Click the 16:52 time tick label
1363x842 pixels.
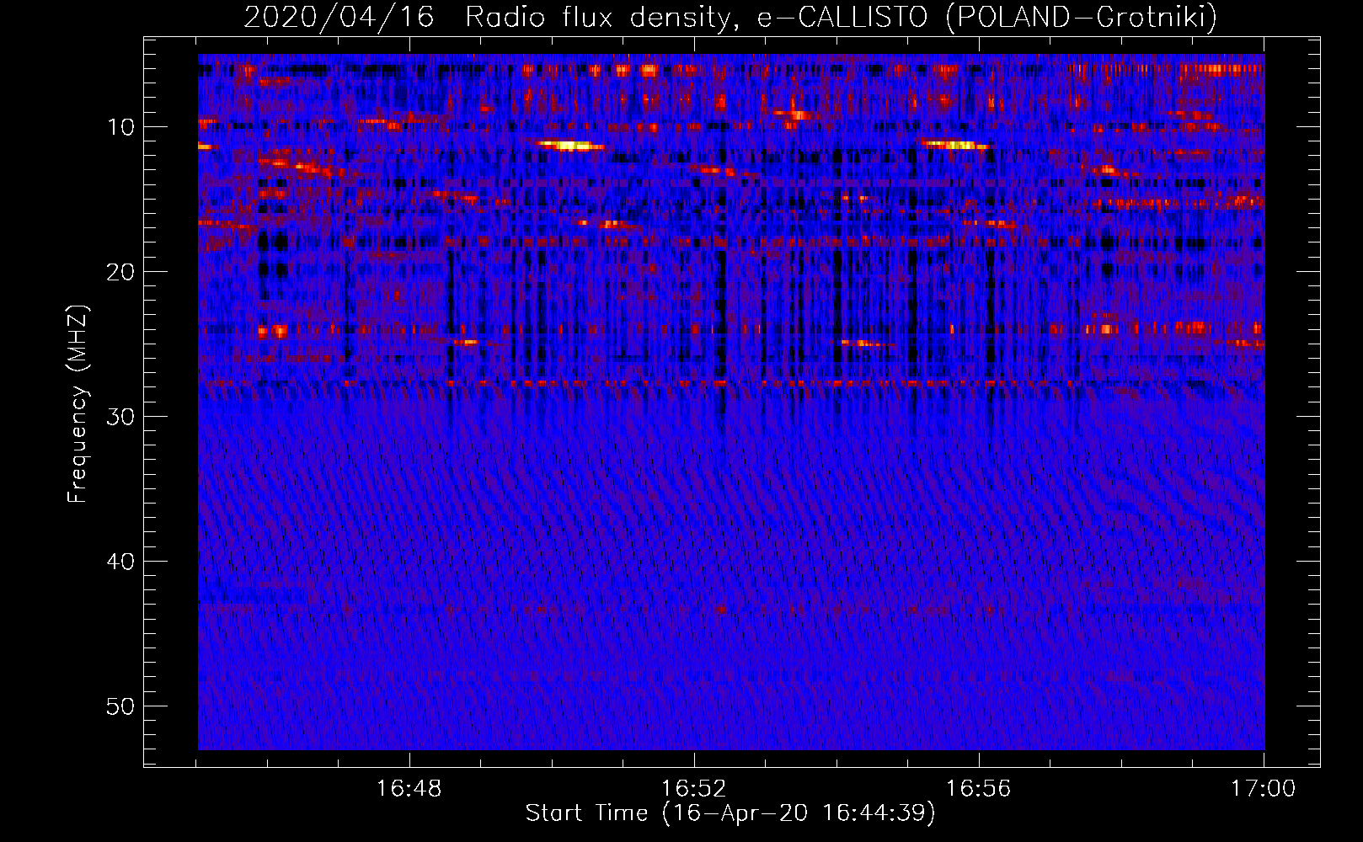point(693,789)
